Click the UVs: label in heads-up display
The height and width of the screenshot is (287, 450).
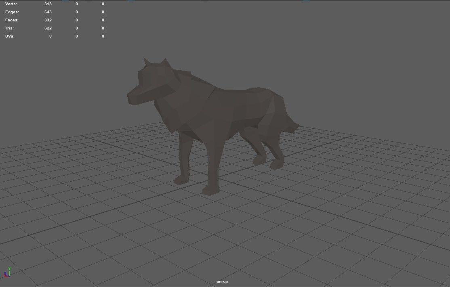[x=10, y=36]
